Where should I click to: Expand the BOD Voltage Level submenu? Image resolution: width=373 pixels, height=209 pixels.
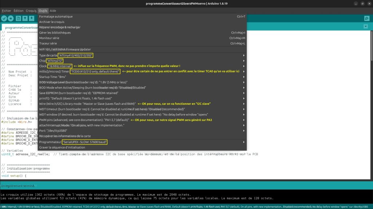tap(142, 82)
